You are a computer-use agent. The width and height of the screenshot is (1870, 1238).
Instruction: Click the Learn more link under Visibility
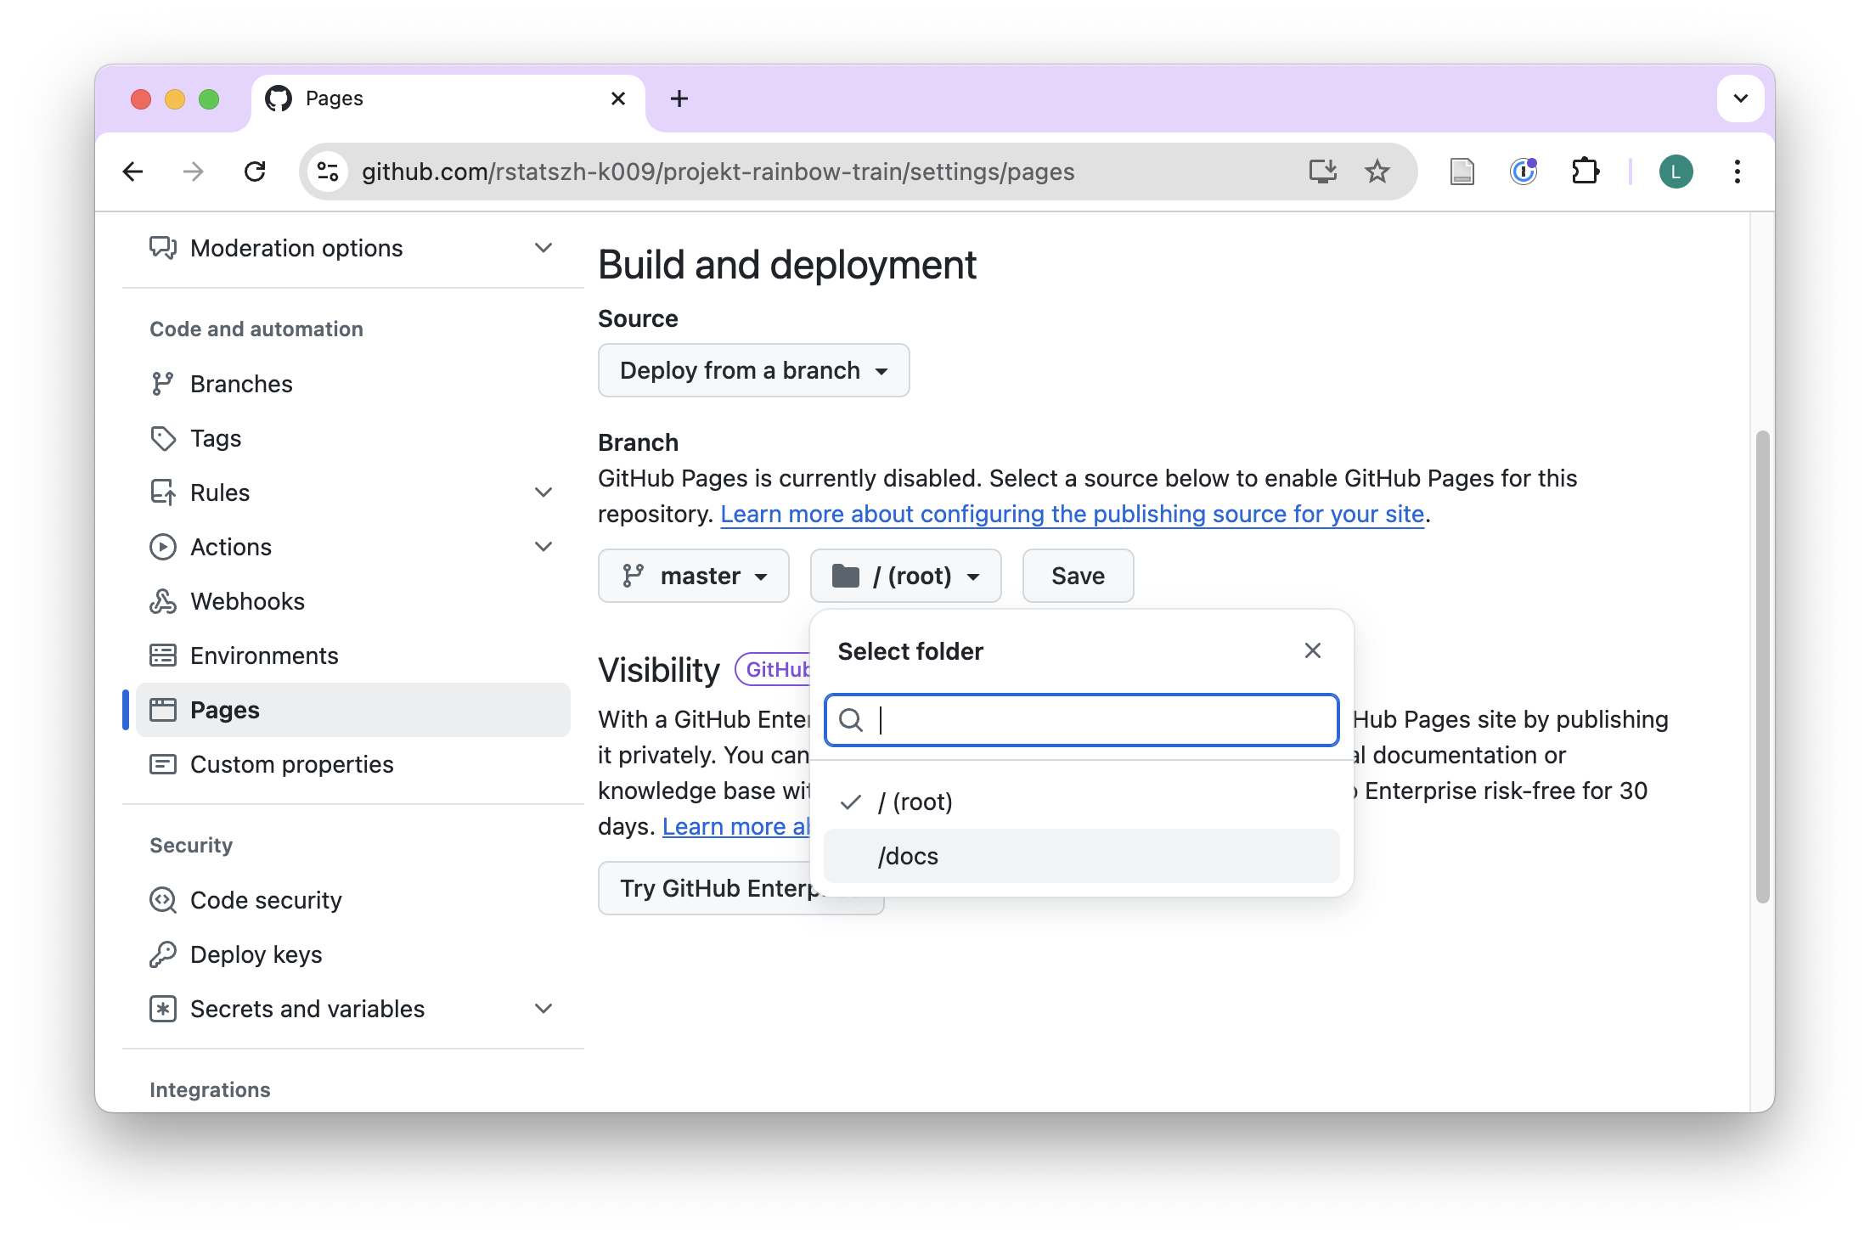(735, 826)
